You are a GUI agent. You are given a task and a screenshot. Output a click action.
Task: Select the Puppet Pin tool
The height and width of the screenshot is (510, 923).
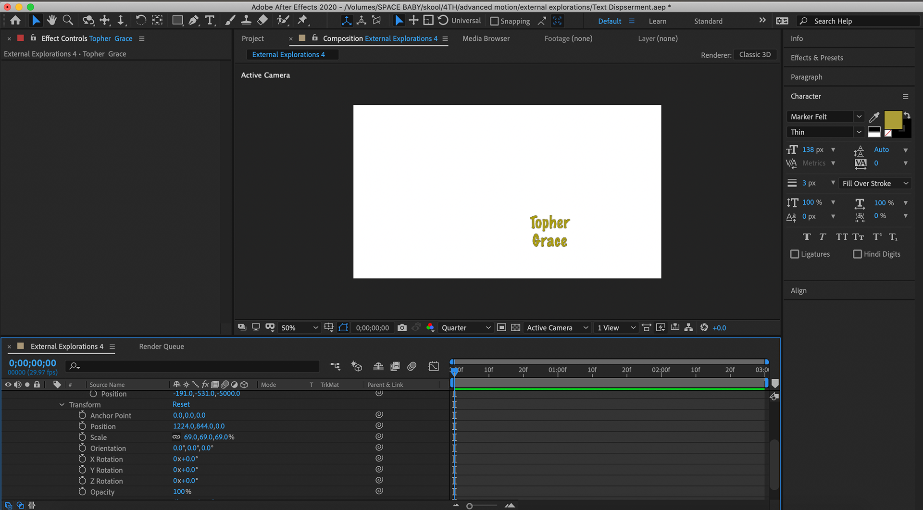pyautogui.click(x=302, y=20)
